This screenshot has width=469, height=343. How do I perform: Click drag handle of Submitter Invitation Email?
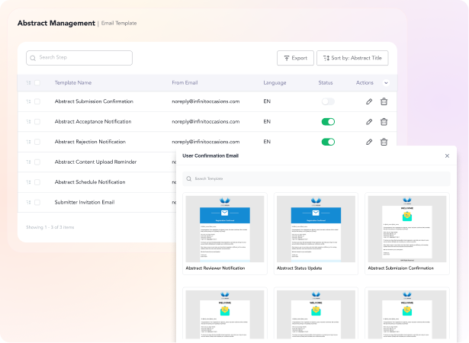tap(28, 203)
